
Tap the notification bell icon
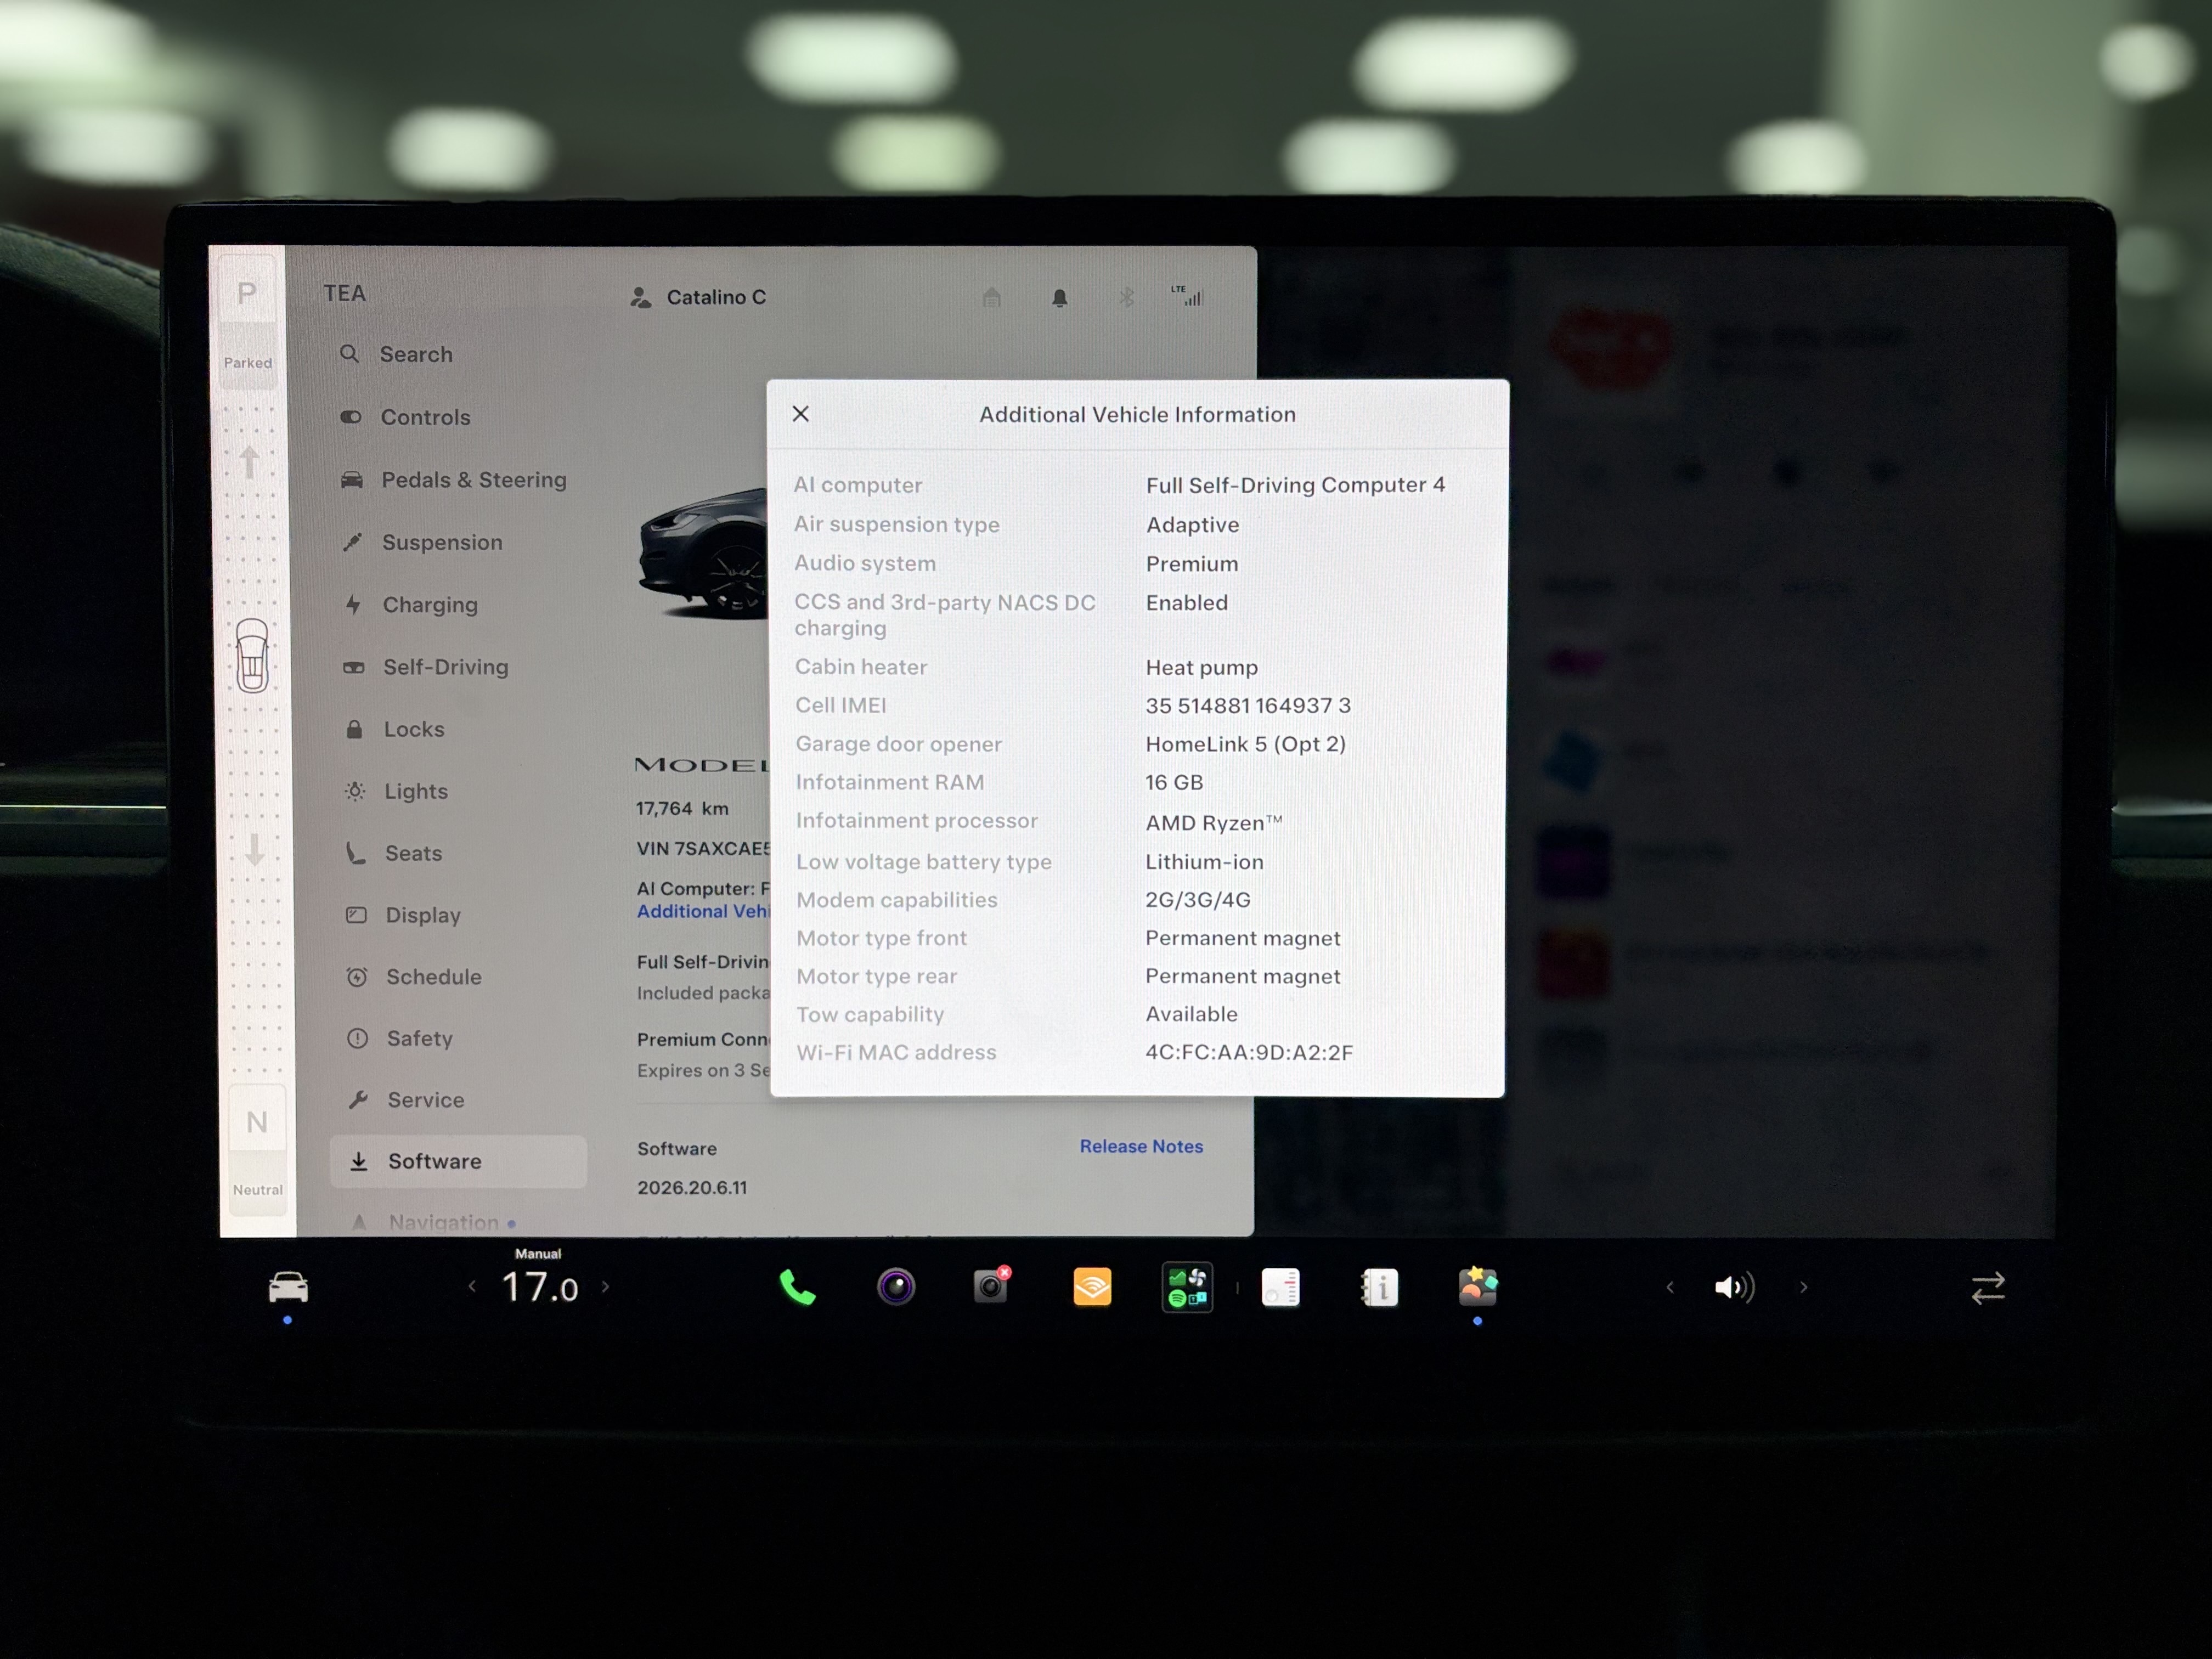[x=1060, y=298]
